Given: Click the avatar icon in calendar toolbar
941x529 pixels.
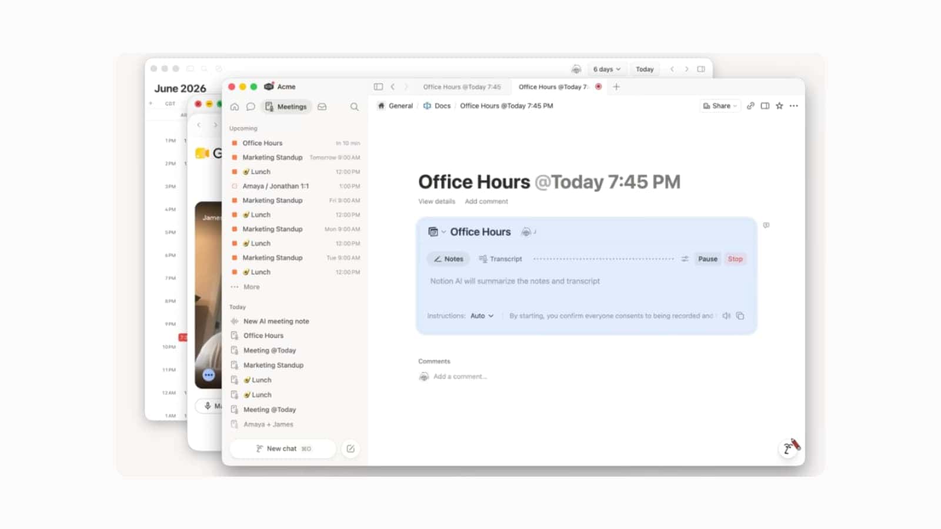Looking at the screenshot, I should tap(576, 69).
